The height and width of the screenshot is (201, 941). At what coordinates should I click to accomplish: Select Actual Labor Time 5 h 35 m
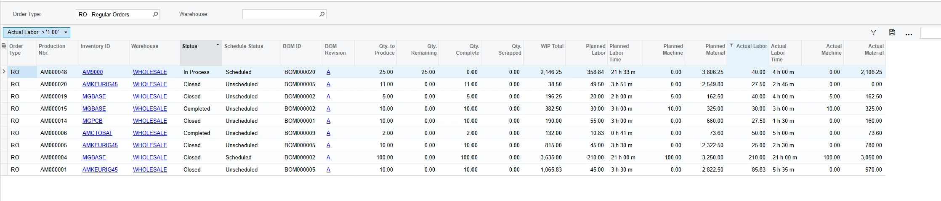785,169
